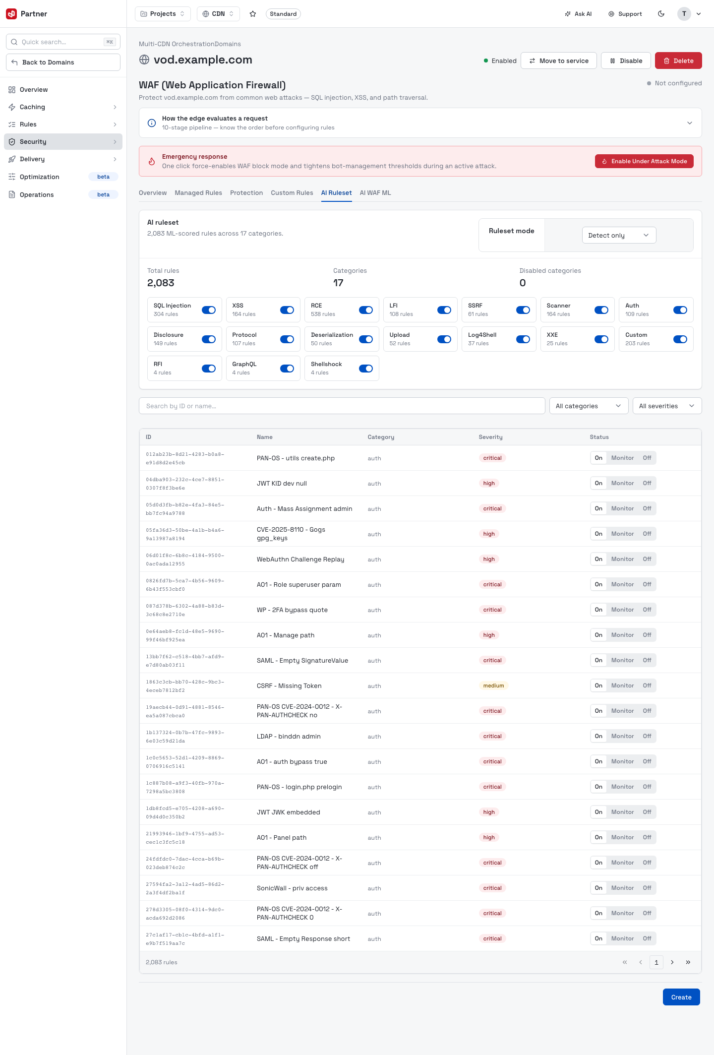The height and width of the screenshot is (1055, 714).
Task: Set CSRF - Missing Token rule to Monitor
Action: (x=622, y=685)
